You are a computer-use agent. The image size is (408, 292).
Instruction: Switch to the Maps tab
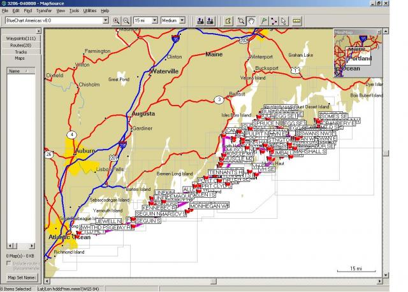[20, 58]
